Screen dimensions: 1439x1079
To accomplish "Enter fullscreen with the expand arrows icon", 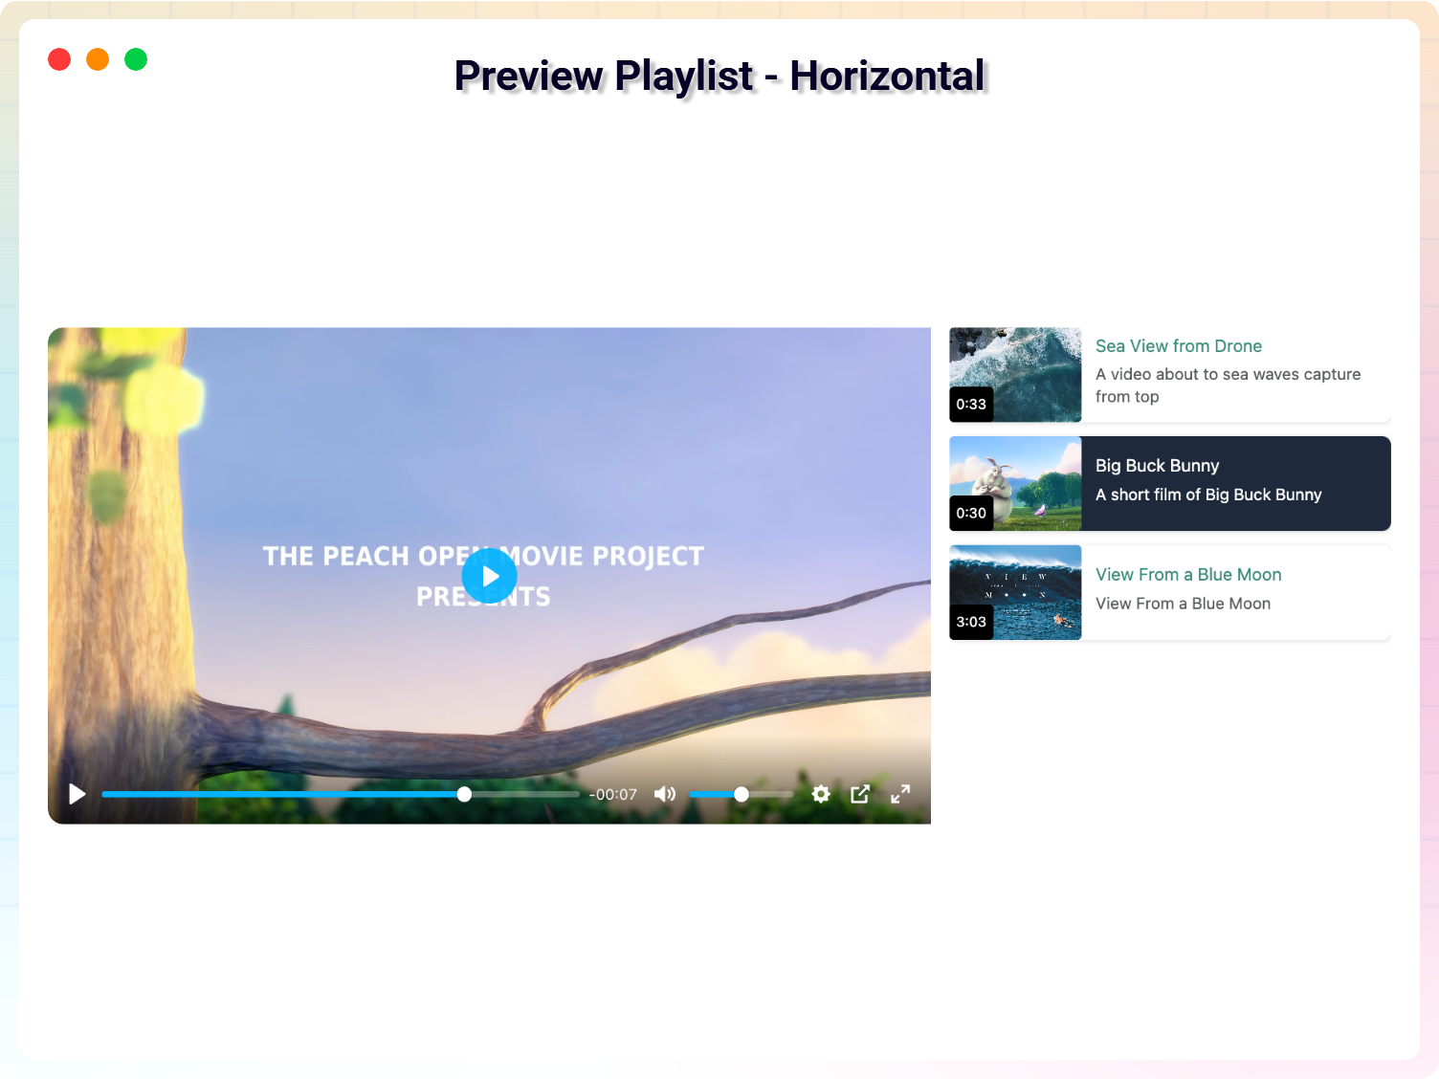I will pyautogui.click(x=900, y=794).
